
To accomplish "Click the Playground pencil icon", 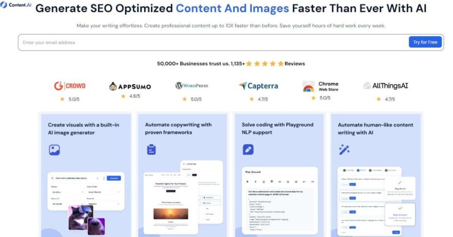I will pyautogui.click(x=248, y=149).
